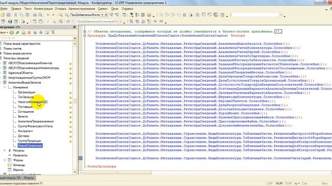The width and height of the screenshot is (332, 186).
Task: Select the Команды tree node
Action: [19, 165]
